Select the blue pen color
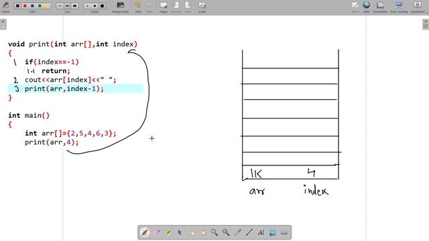This screenshot has width=429, height=241. coord(32,6)
